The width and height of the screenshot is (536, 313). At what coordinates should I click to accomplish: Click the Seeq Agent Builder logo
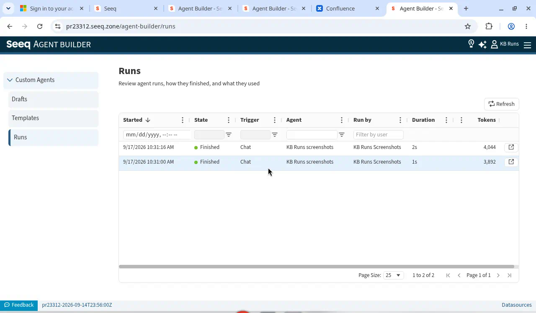pyautogui.click(x=49, y=44)
